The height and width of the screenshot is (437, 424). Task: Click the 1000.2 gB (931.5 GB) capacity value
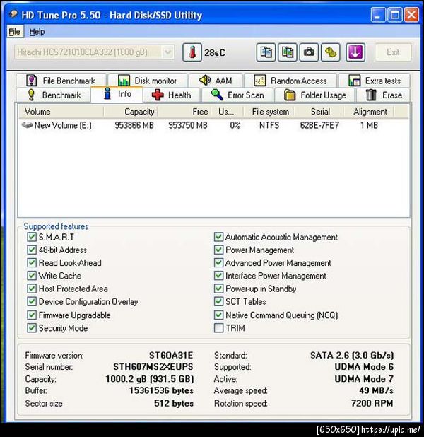[150, 379]
